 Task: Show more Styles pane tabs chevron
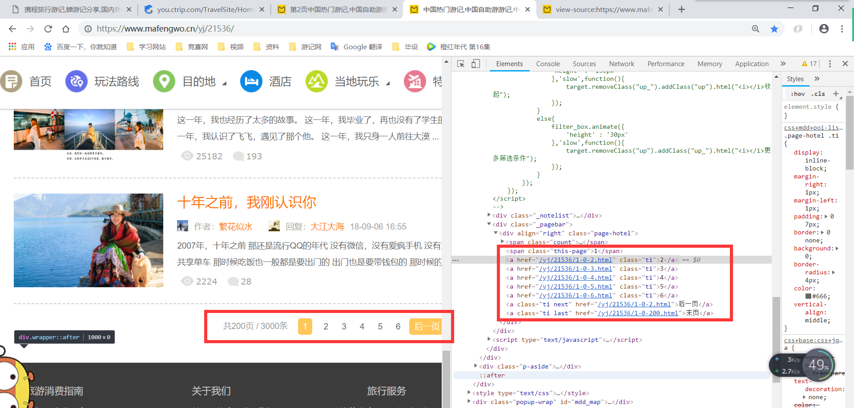pyautogui.click(x=817, y=79)
